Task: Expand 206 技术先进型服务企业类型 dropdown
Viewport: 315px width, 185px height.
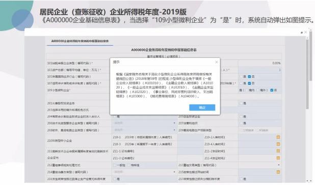Action: coord(174,123)
